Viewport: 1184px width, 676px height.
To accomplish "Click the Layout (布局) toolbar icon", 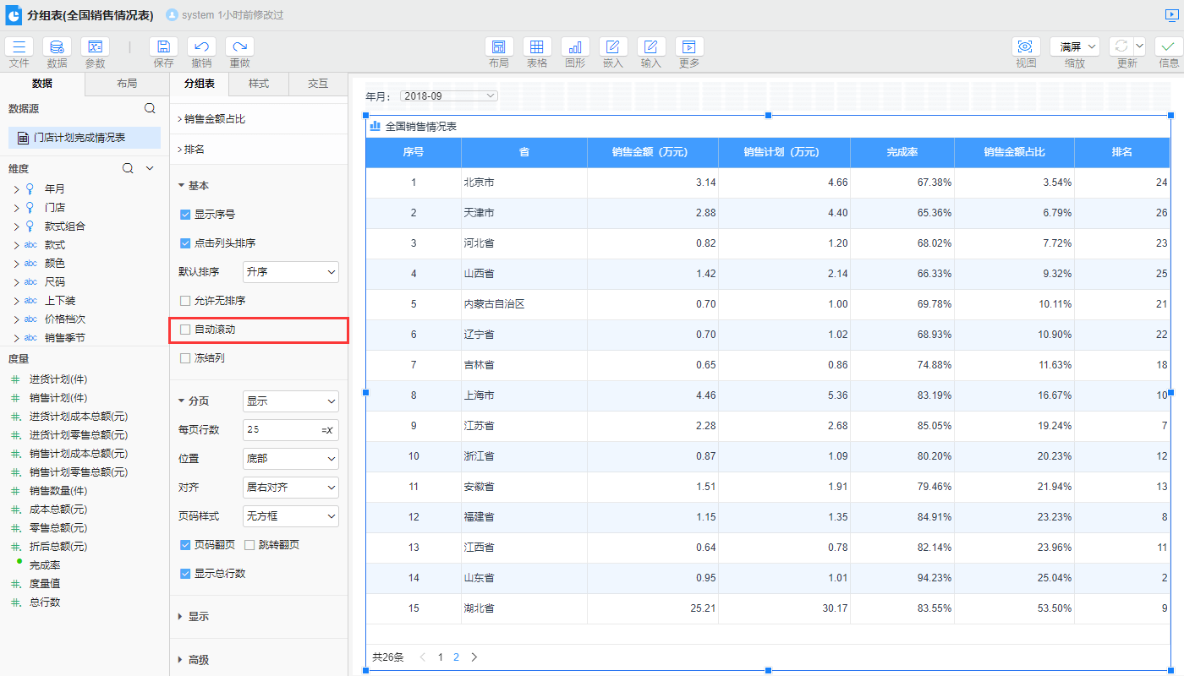I will tap(499, 47).
